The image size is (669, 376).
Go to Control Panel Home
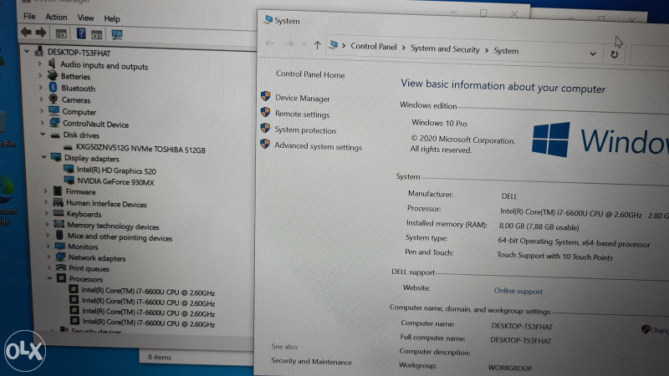[310, 74]
